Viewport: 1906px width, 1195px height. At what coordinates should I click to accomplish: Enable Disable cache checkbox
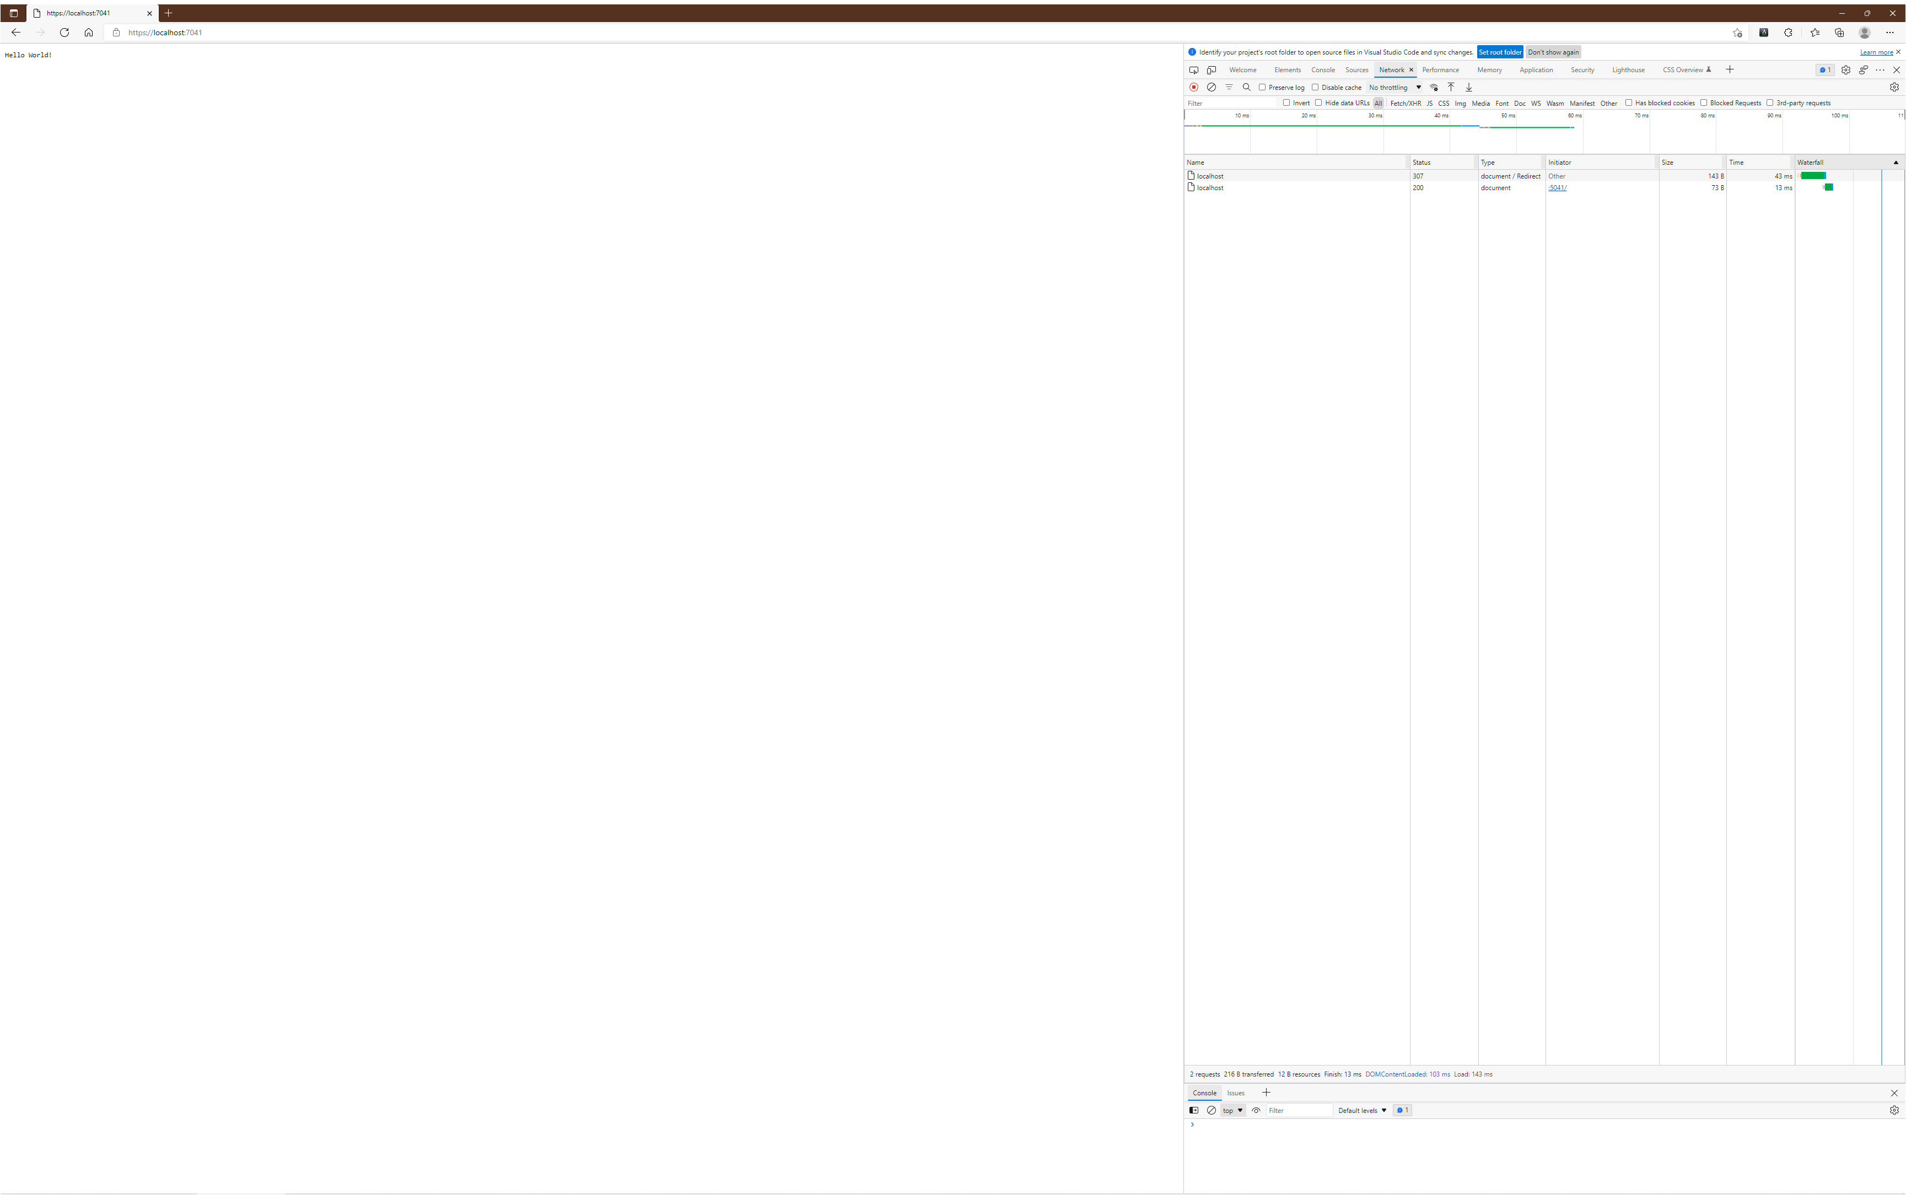pos(1316,87)
